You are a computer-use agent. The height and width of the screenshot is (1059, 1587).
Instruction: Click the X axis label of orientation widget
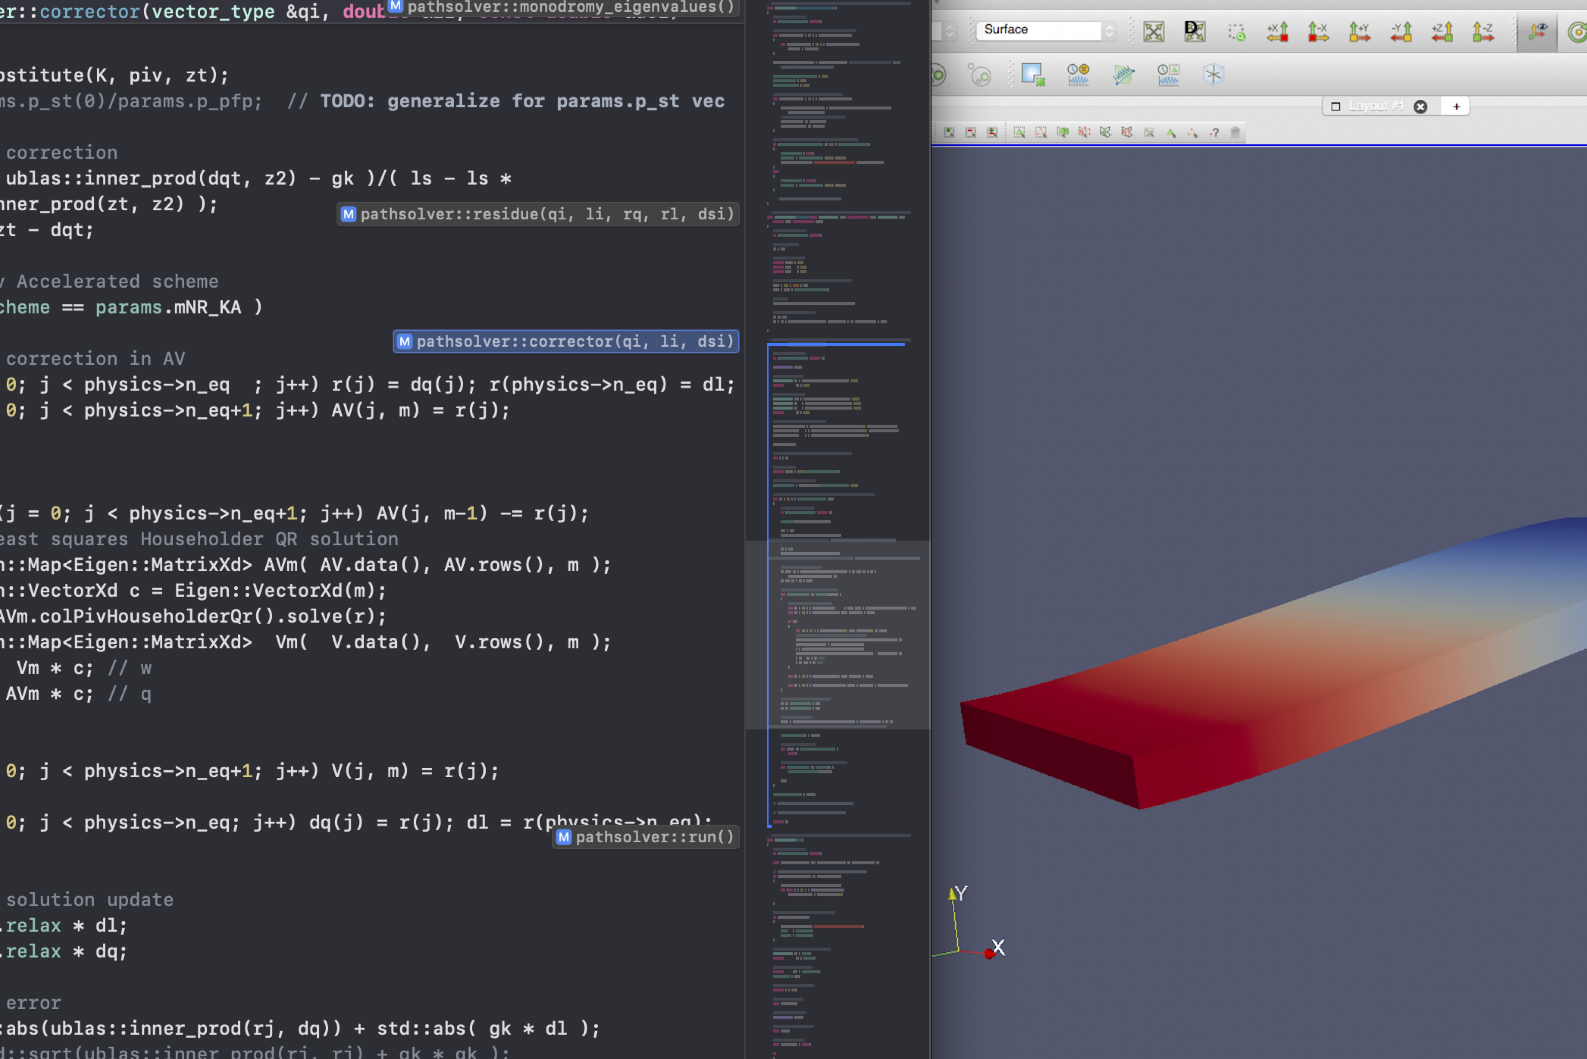(998, 947)
